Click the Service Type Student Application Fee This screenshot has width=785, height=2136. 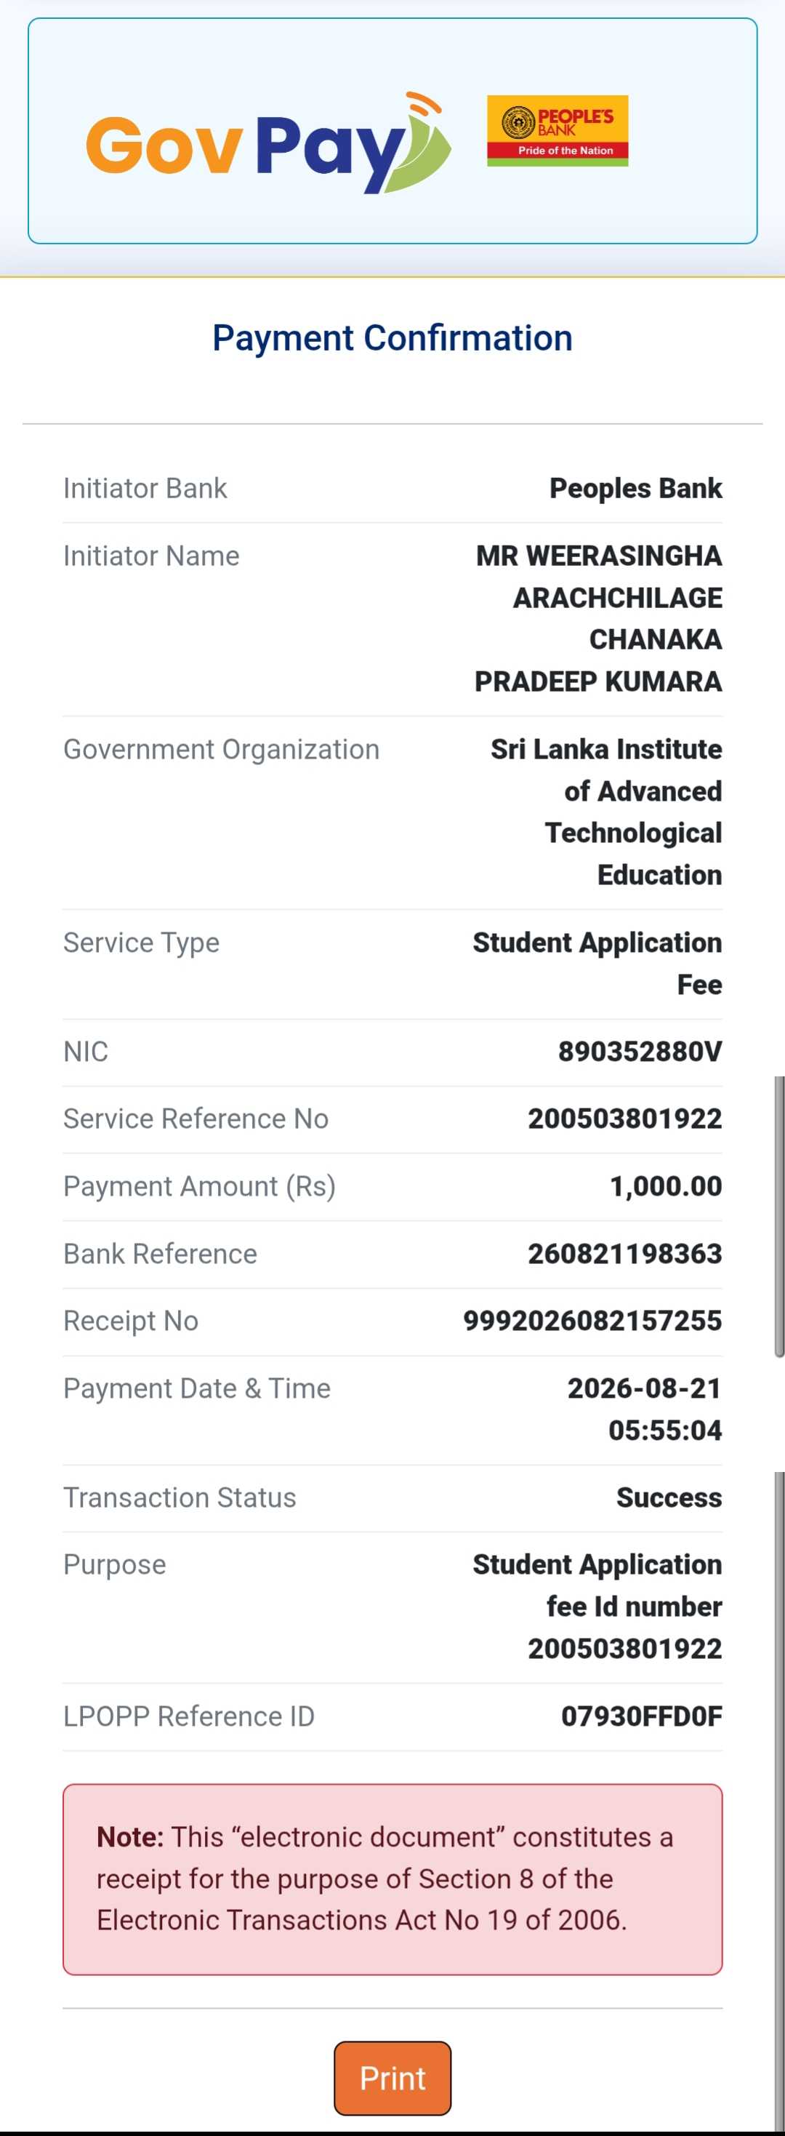pos(597,964)
